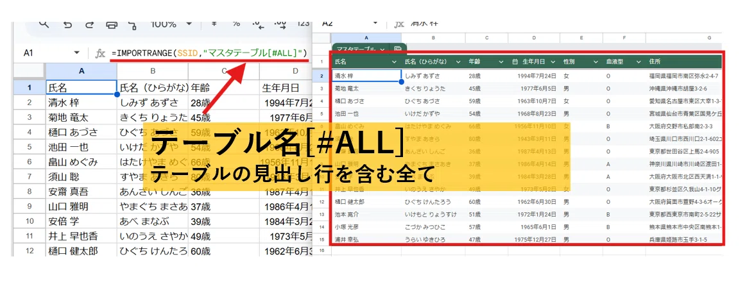Viewport: 745px width, 293px height.
Task: Click cell A1 氏名 in IMPORTRANGE sheet
Action: [81, 87]
